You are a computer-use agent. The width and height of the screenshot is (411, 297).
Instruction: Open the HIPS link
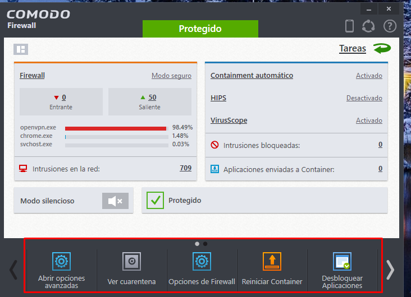[x=218, y=98]
